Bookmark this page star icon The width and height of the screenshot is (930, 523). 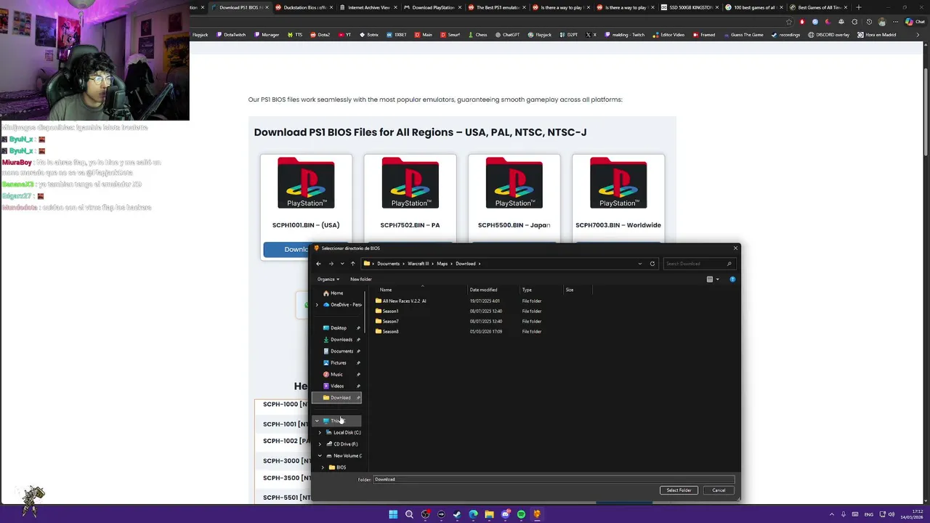(x=789, y=22)
